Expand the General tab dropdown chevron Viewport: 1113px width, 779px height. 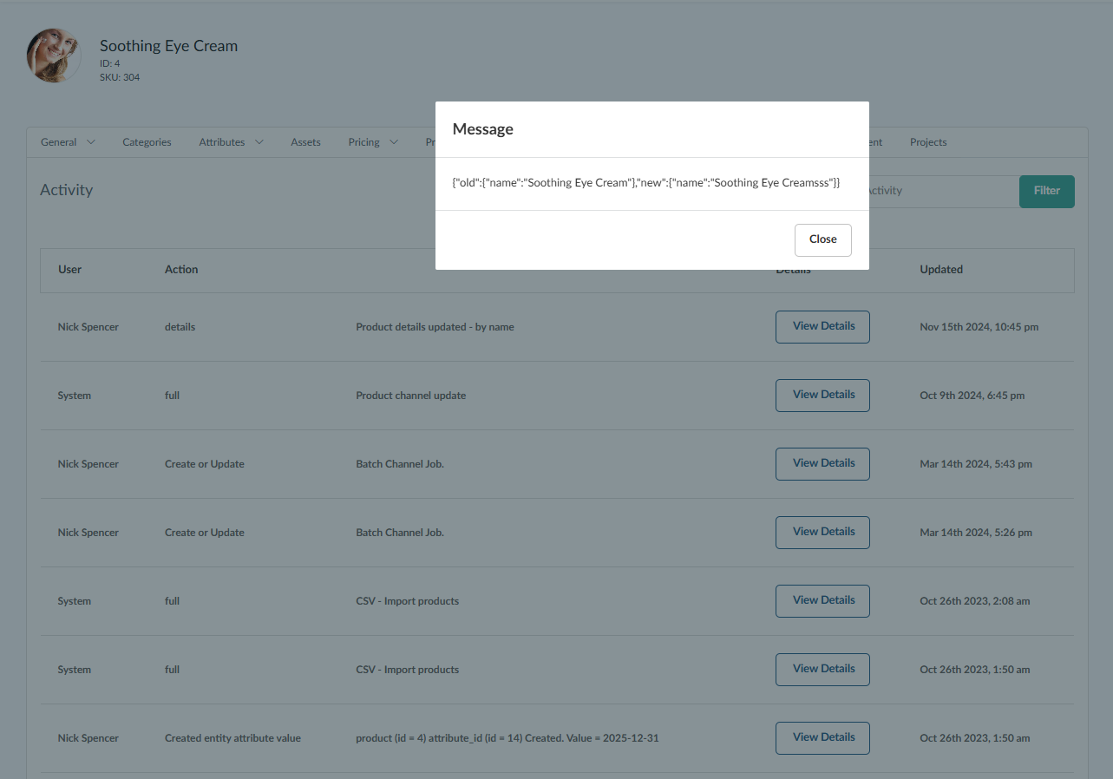pos(91,142)
